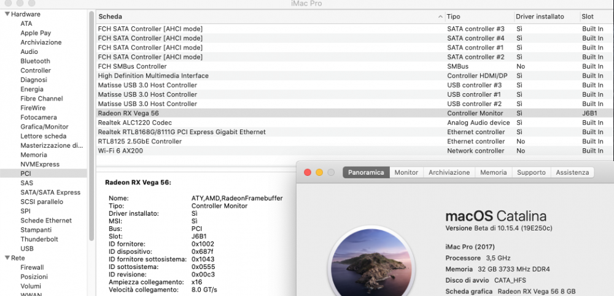Screen dimensions: 614x296
Task: Click the sidebar scrollbar thumb
Action: click(x=91, y=126)
